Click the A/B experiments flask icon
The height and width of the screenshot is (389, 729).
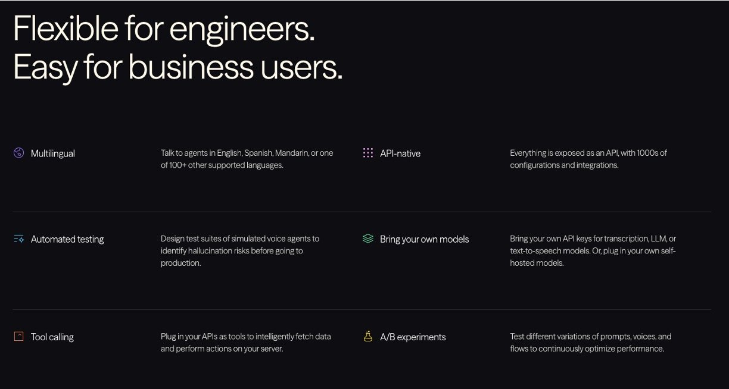[368, 336]
